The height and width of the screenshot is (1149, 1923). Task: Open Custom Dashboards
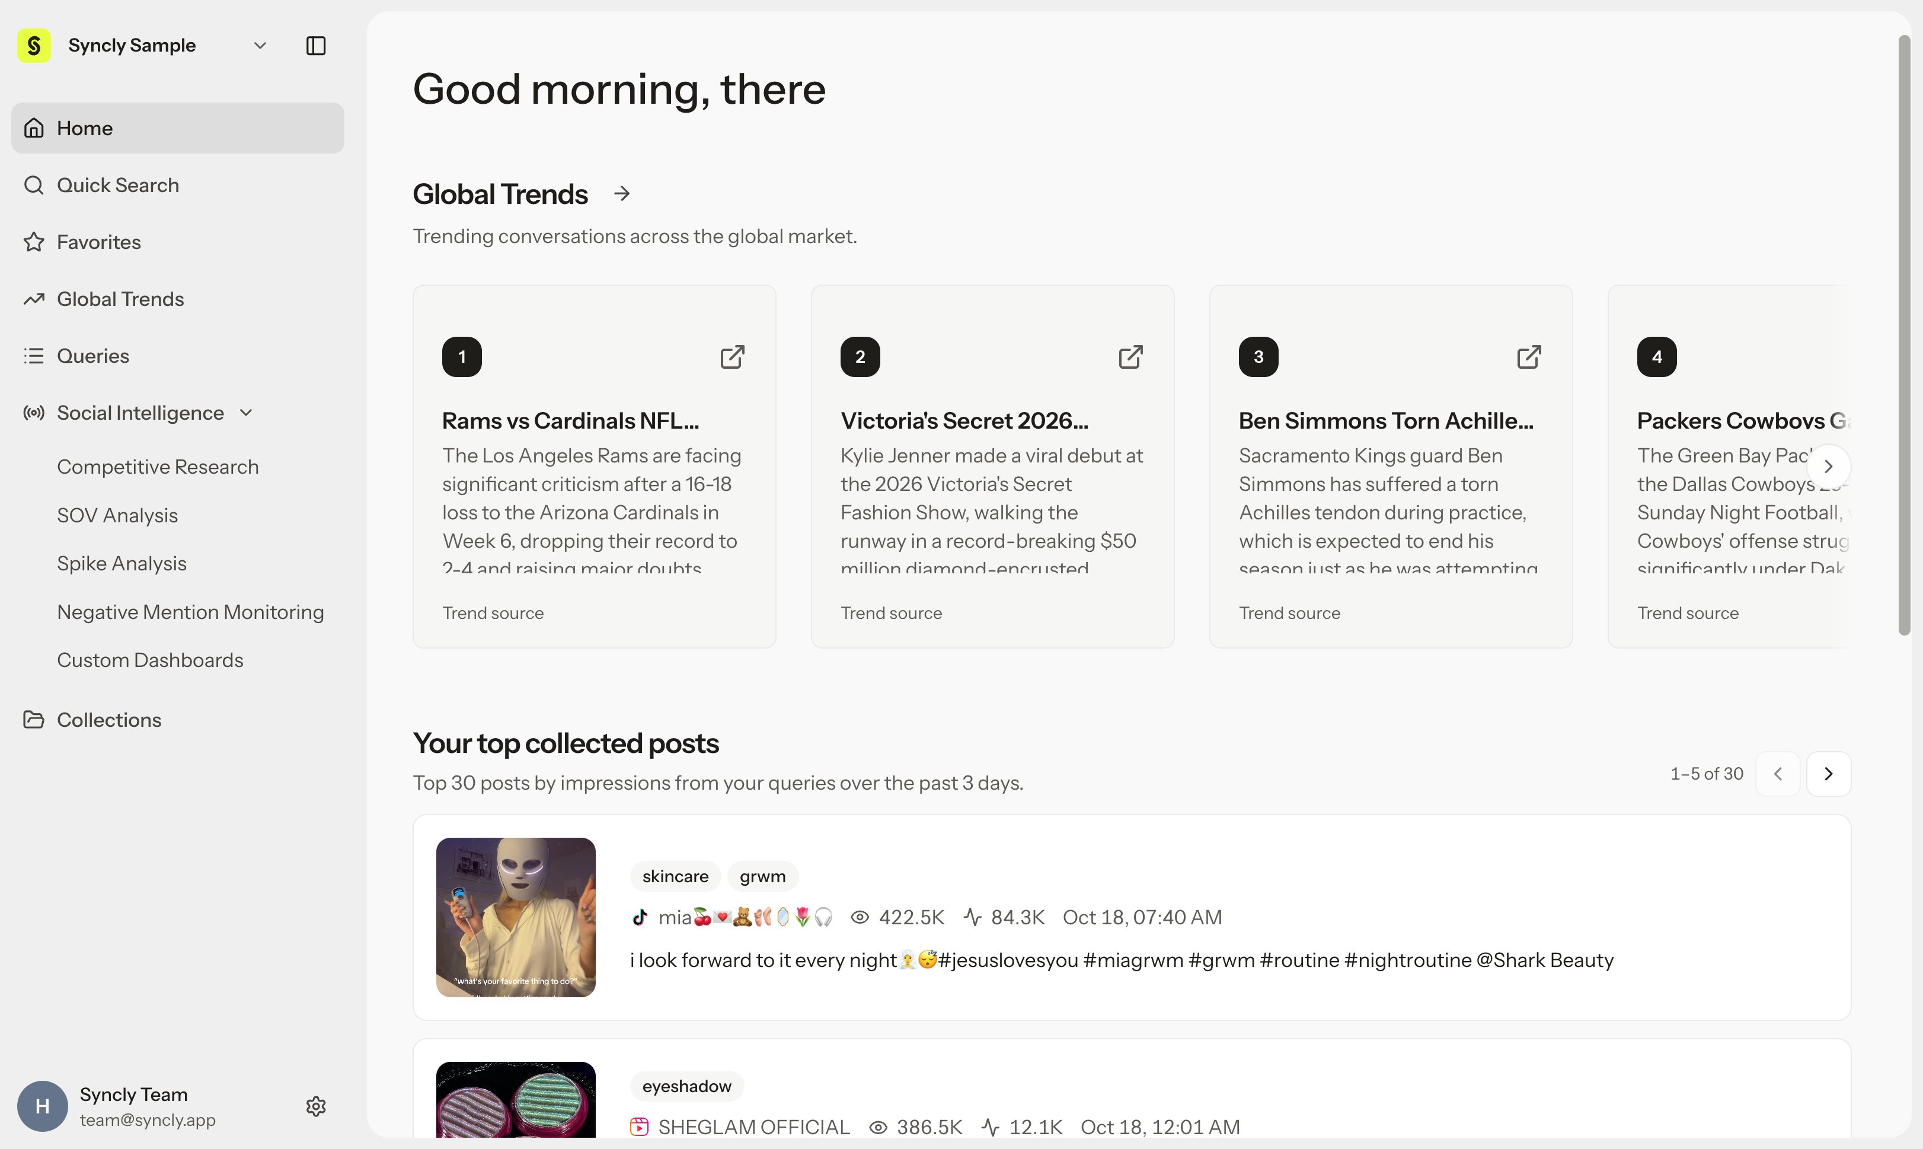(150, 660)
